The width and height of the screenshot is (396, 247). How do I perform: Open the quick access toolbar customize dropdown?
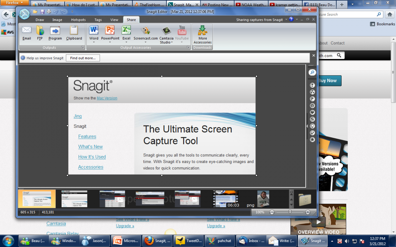pos(72,12)
